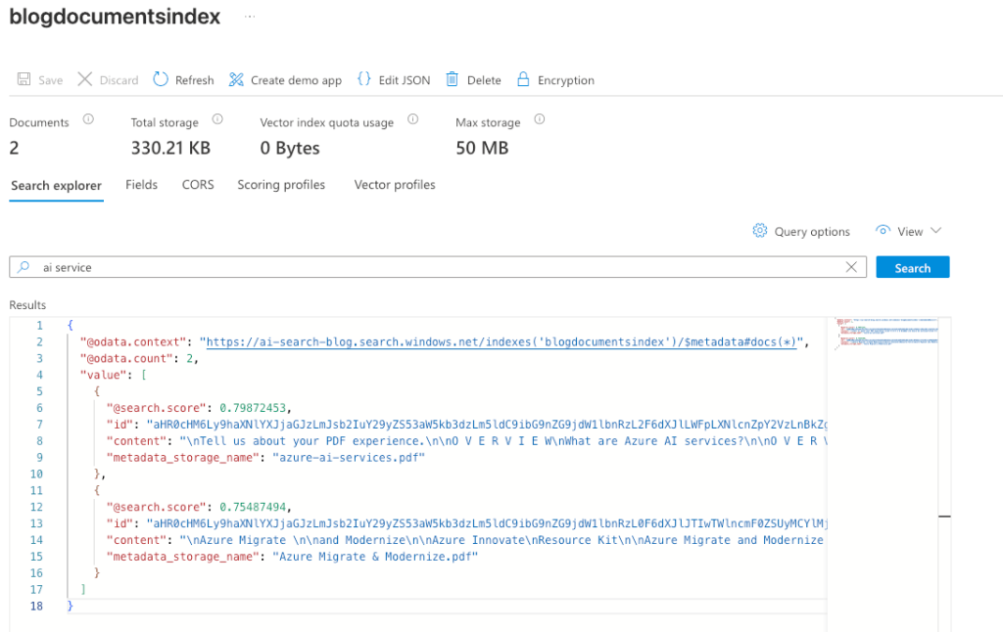Open the Edit JSON editor
The width and height of the screenshot is (1003, 632).
coord(364,80)
